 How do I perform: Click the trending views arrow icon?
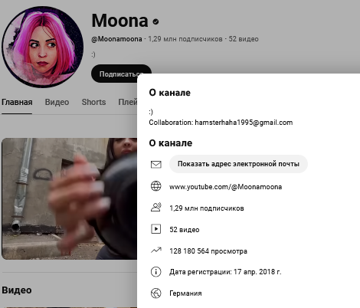[x=155, y=250]
